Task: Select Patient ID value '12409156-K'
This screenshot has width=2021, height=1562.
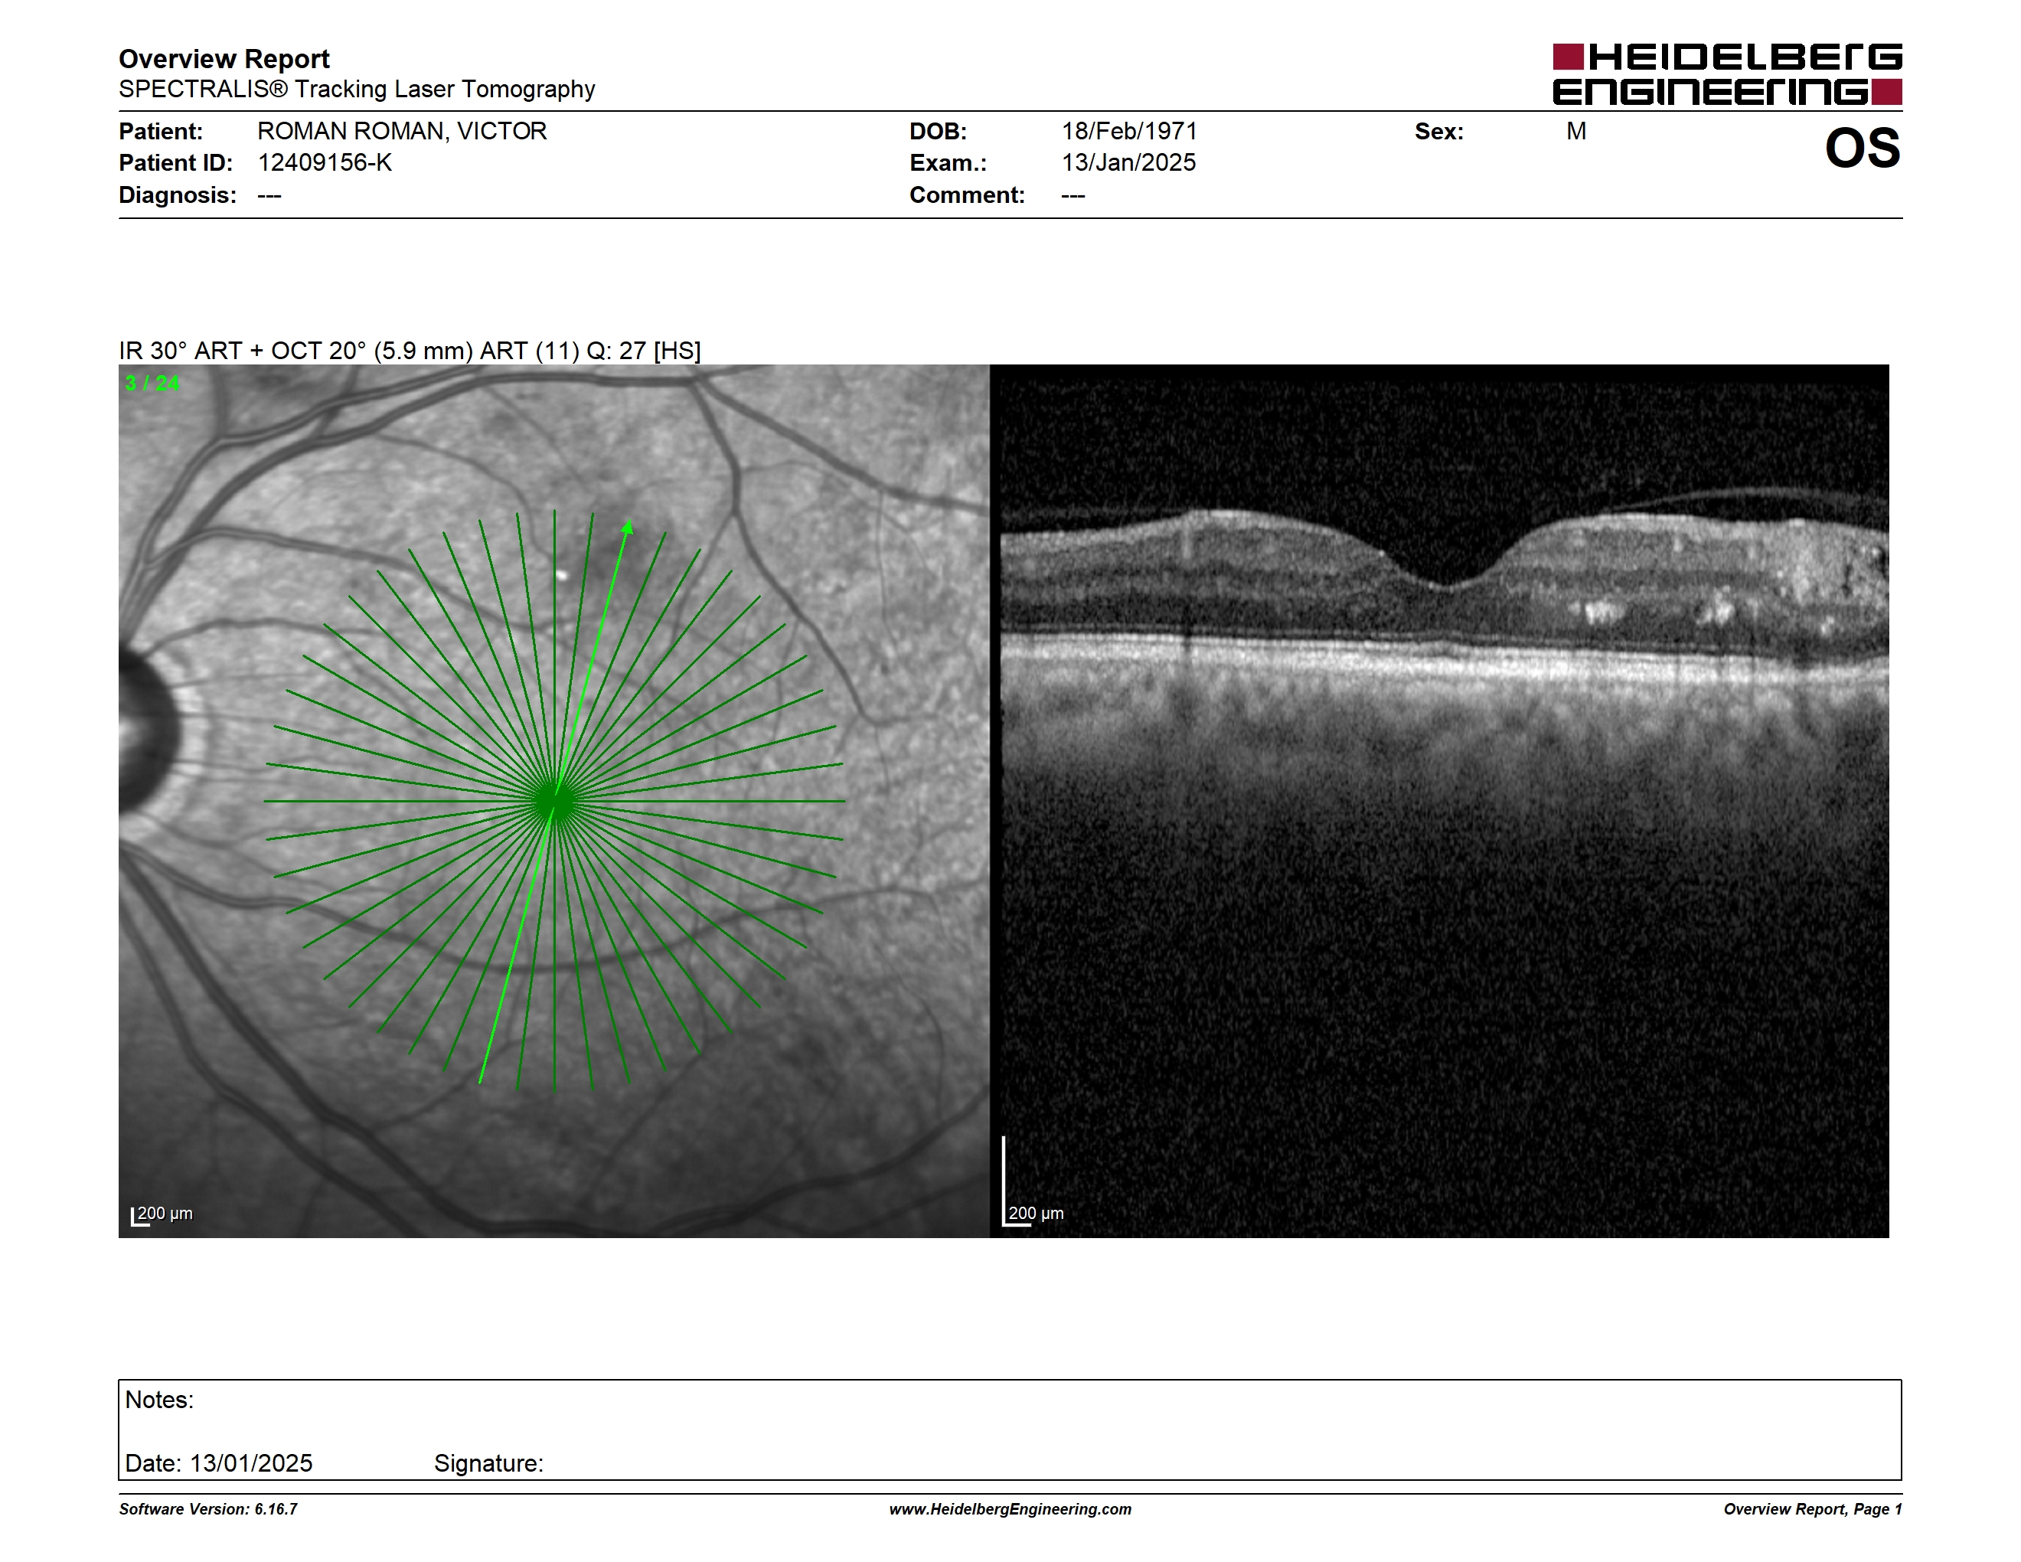Action: [325, 163]
